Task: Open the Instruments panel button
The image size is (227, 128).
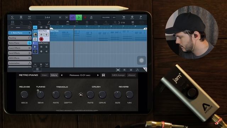Action: coord(37,70)
